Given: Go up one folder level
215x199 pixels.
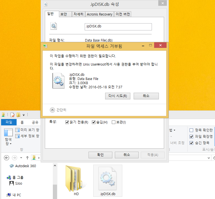Looking at the screenshot, I should 27,158.
